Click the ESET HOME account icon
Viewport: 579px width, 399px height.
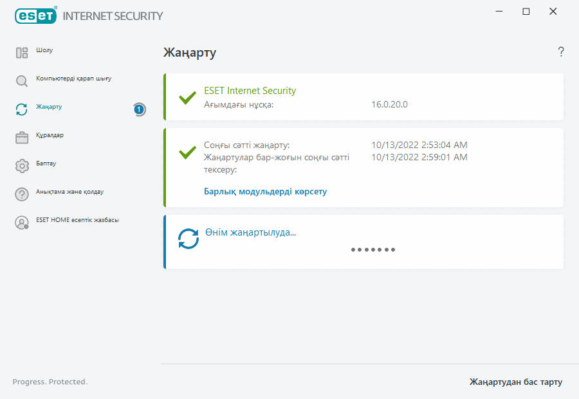tap(22, 223)
